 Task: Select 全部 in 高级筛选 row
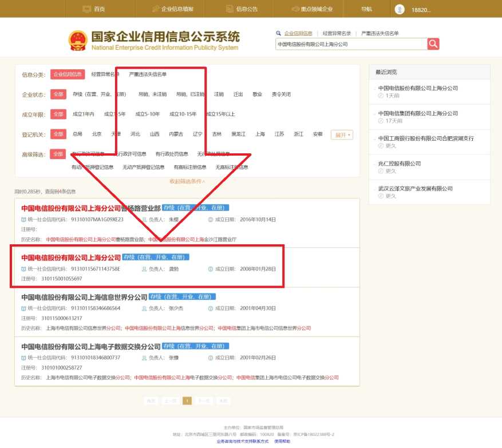click(x=58, y=153)
